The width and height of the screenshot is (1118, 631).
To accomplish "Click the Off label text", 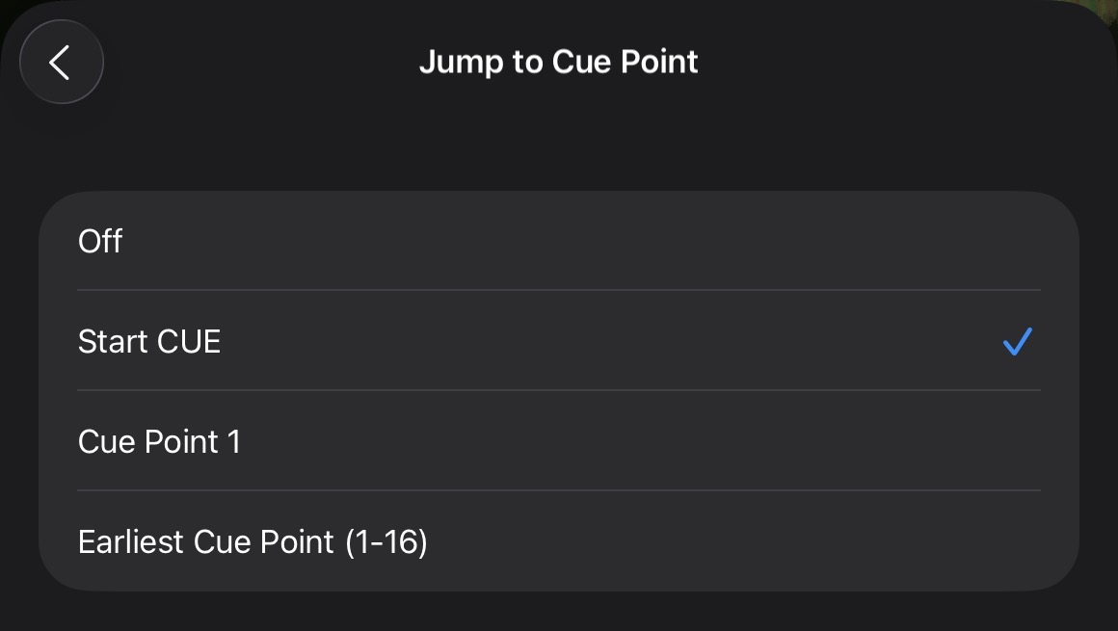I will click(x=100, y=241).
